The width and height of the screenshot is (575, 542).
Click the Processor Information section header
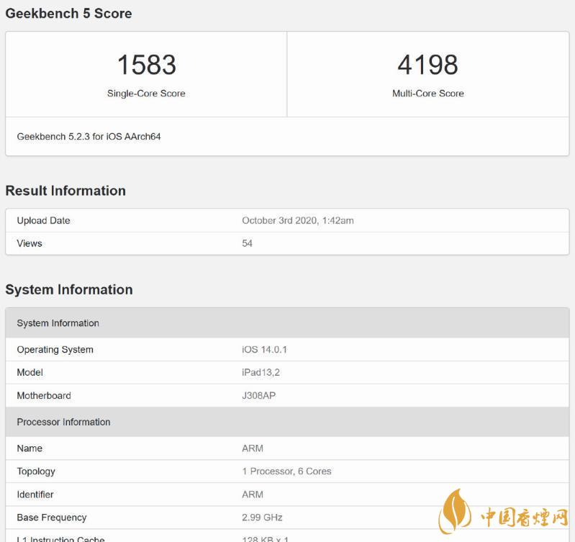(x=63, y=422)
